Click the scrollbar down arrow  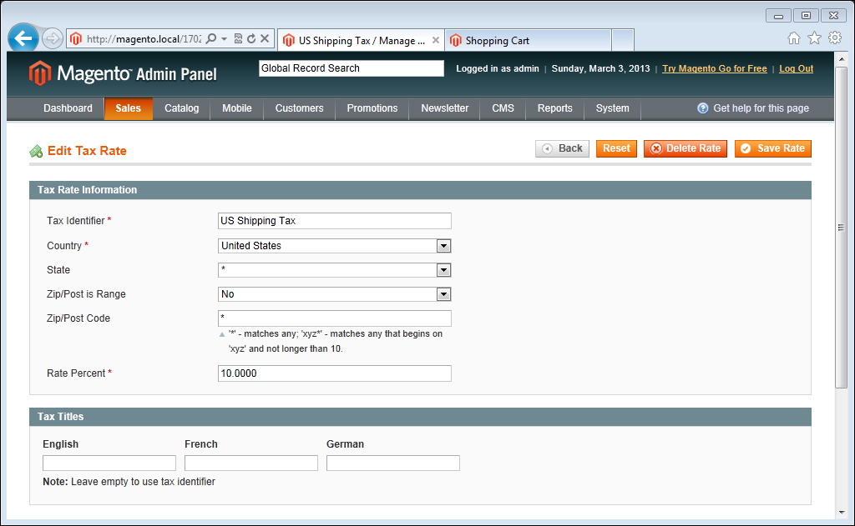tap(842, 510)
